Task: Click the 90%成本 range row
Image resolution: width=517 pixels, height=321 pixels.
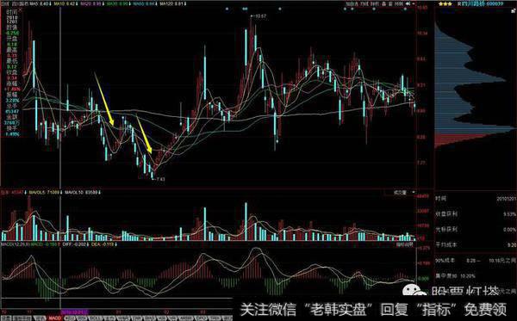Action: (x=476, y=260)
